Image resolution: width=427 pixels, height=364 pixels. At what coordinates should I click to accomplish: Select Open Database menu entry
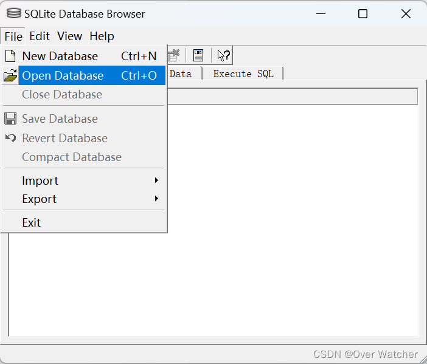(x=84, y=75)
